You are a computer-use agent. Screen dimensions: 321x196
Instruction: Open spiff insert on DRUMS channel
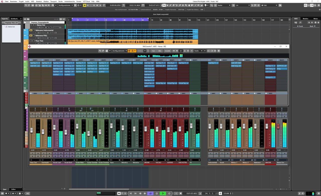point(149,86)
